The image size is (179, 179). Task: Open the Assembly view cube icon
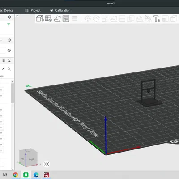[174, 19]
